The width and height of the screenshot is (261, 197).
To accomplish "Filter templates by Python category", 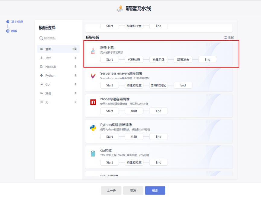I will [59, 75].
